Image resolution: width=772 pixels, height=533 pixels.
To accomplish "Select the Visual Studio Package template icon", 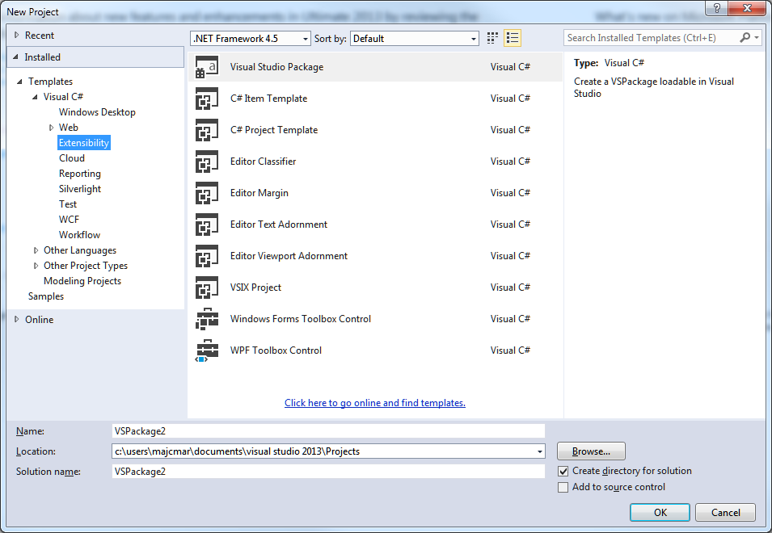I will pyautogui.click(x=207, y=67).
